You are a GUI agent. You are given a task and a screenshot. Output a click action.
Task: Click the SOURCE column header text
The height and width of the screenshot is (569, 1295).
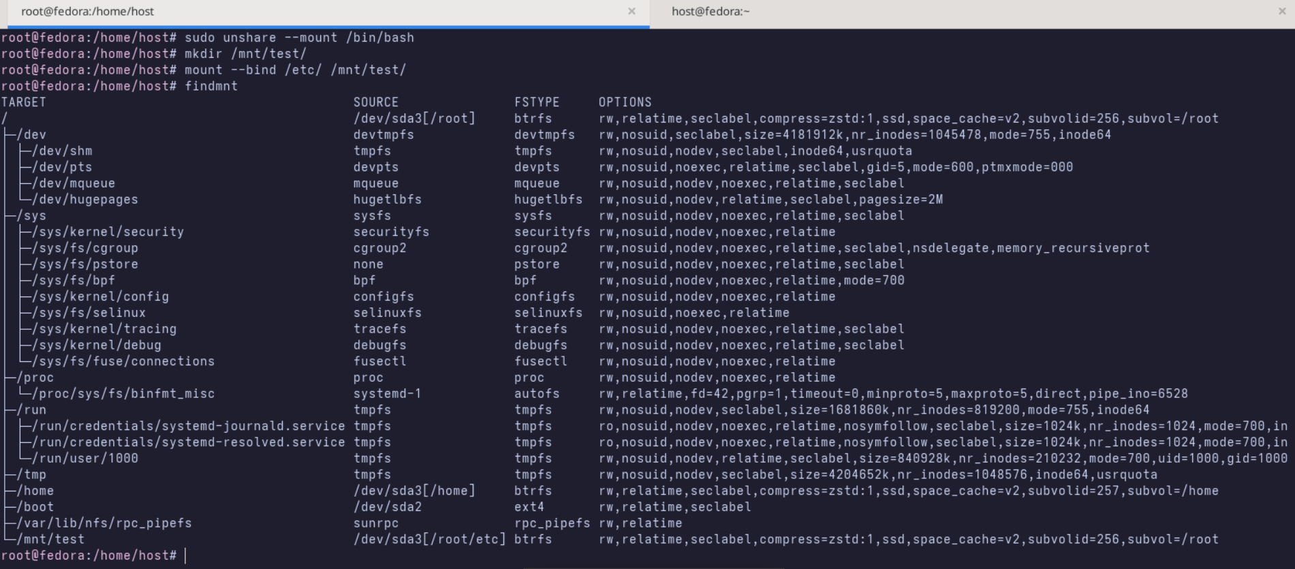coord(375,102)
